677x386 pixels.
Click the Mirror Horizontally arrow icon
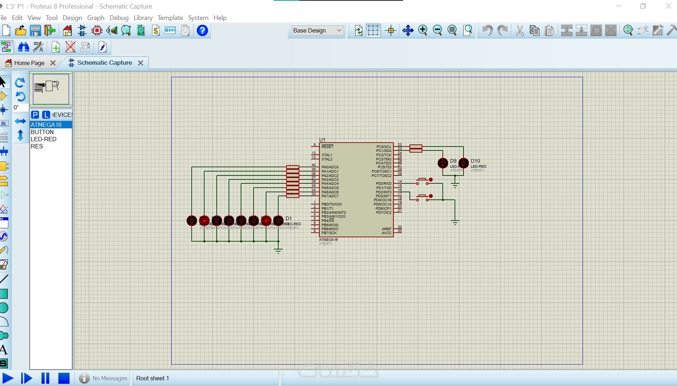point(20,121)
